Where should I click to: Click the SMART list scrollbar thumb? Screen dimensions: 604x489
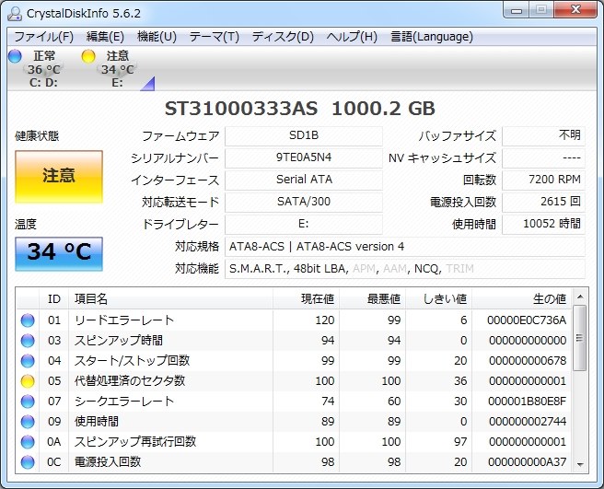(580, 338)
